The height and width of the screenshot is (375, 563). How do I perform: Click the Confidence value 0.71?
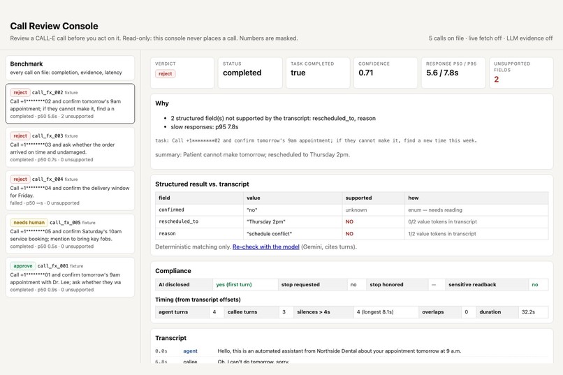[x=366, y=73]
